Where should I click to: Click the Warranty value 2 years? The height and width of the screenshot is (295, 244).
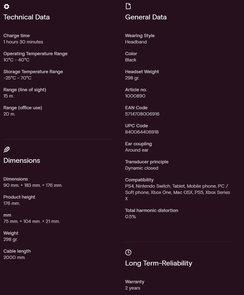coord(133,288)
